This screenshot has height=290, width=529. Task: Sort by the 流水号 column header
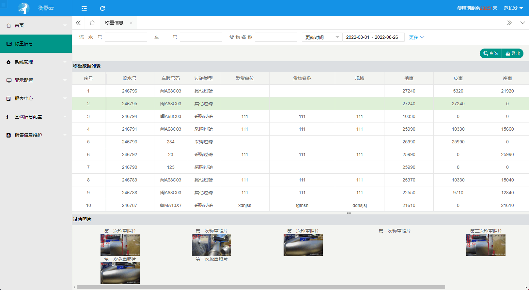click(x=130, y=78)
